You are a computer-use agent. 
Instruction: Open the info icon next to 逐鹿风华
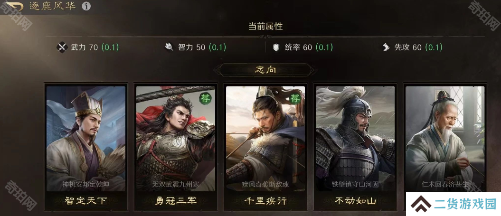[x=86, y=6]
